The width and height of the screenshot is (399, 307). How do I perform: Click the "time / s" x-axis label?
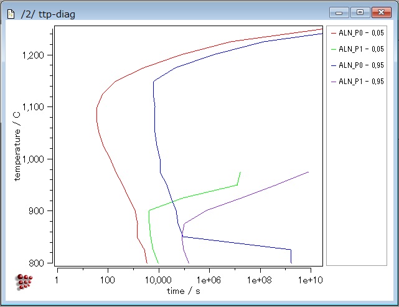[x=184, y=291]
